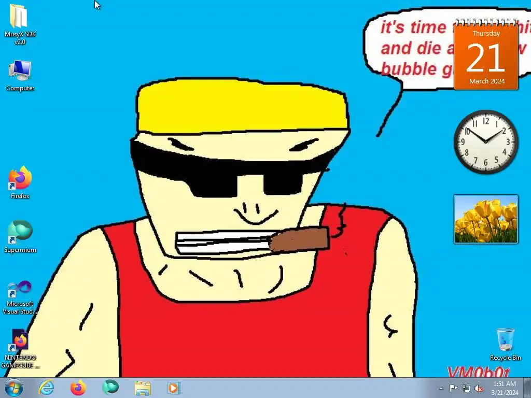Screen dimensions: 531x398
Task: Click the analog clock gadget
Action: pos(485,141)
